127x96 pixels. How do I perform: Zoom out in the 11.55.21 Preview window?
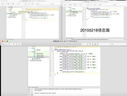click(9, 44)
